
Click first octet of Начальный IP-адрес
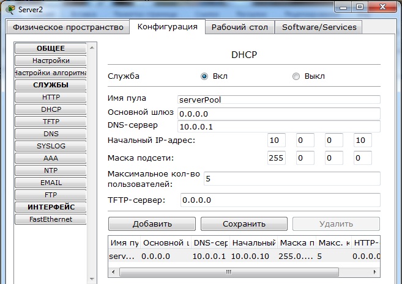coord(277,140)
